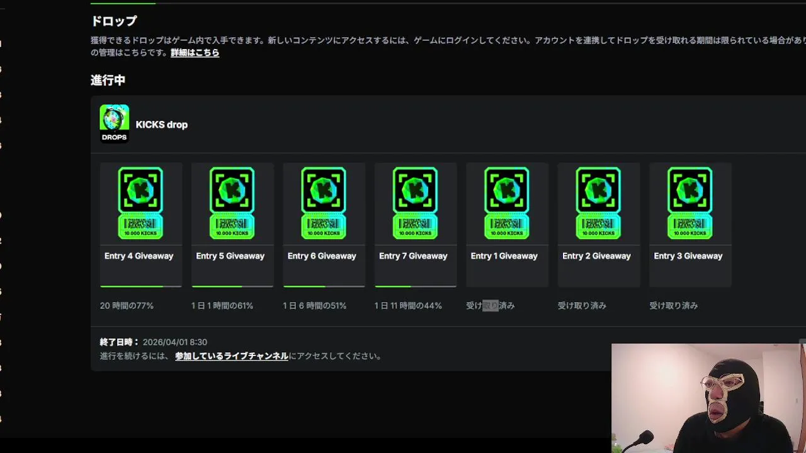The image size is (806, 453).
Task: Click the Entry 1 Giveaway label
Action: click(x=504, y=256)
